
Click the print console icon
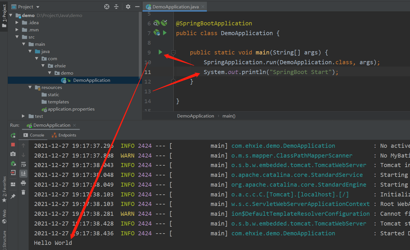(x=23, y=183)
